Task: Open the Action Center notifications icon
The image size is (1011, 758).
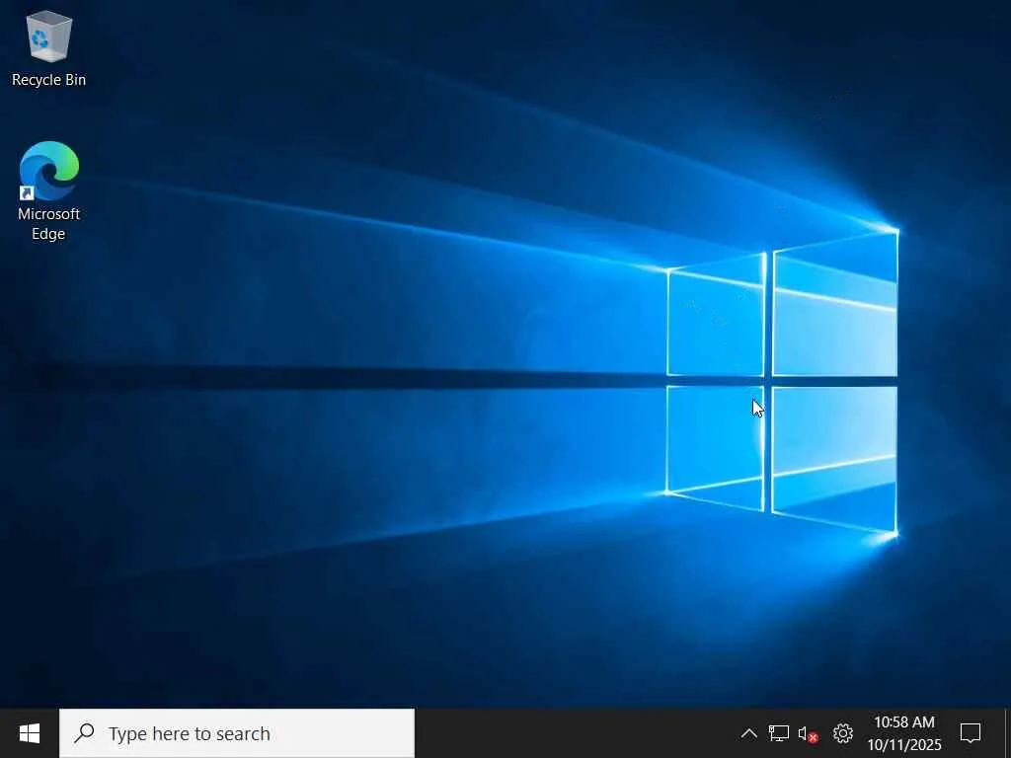Action: pos(971,733)
